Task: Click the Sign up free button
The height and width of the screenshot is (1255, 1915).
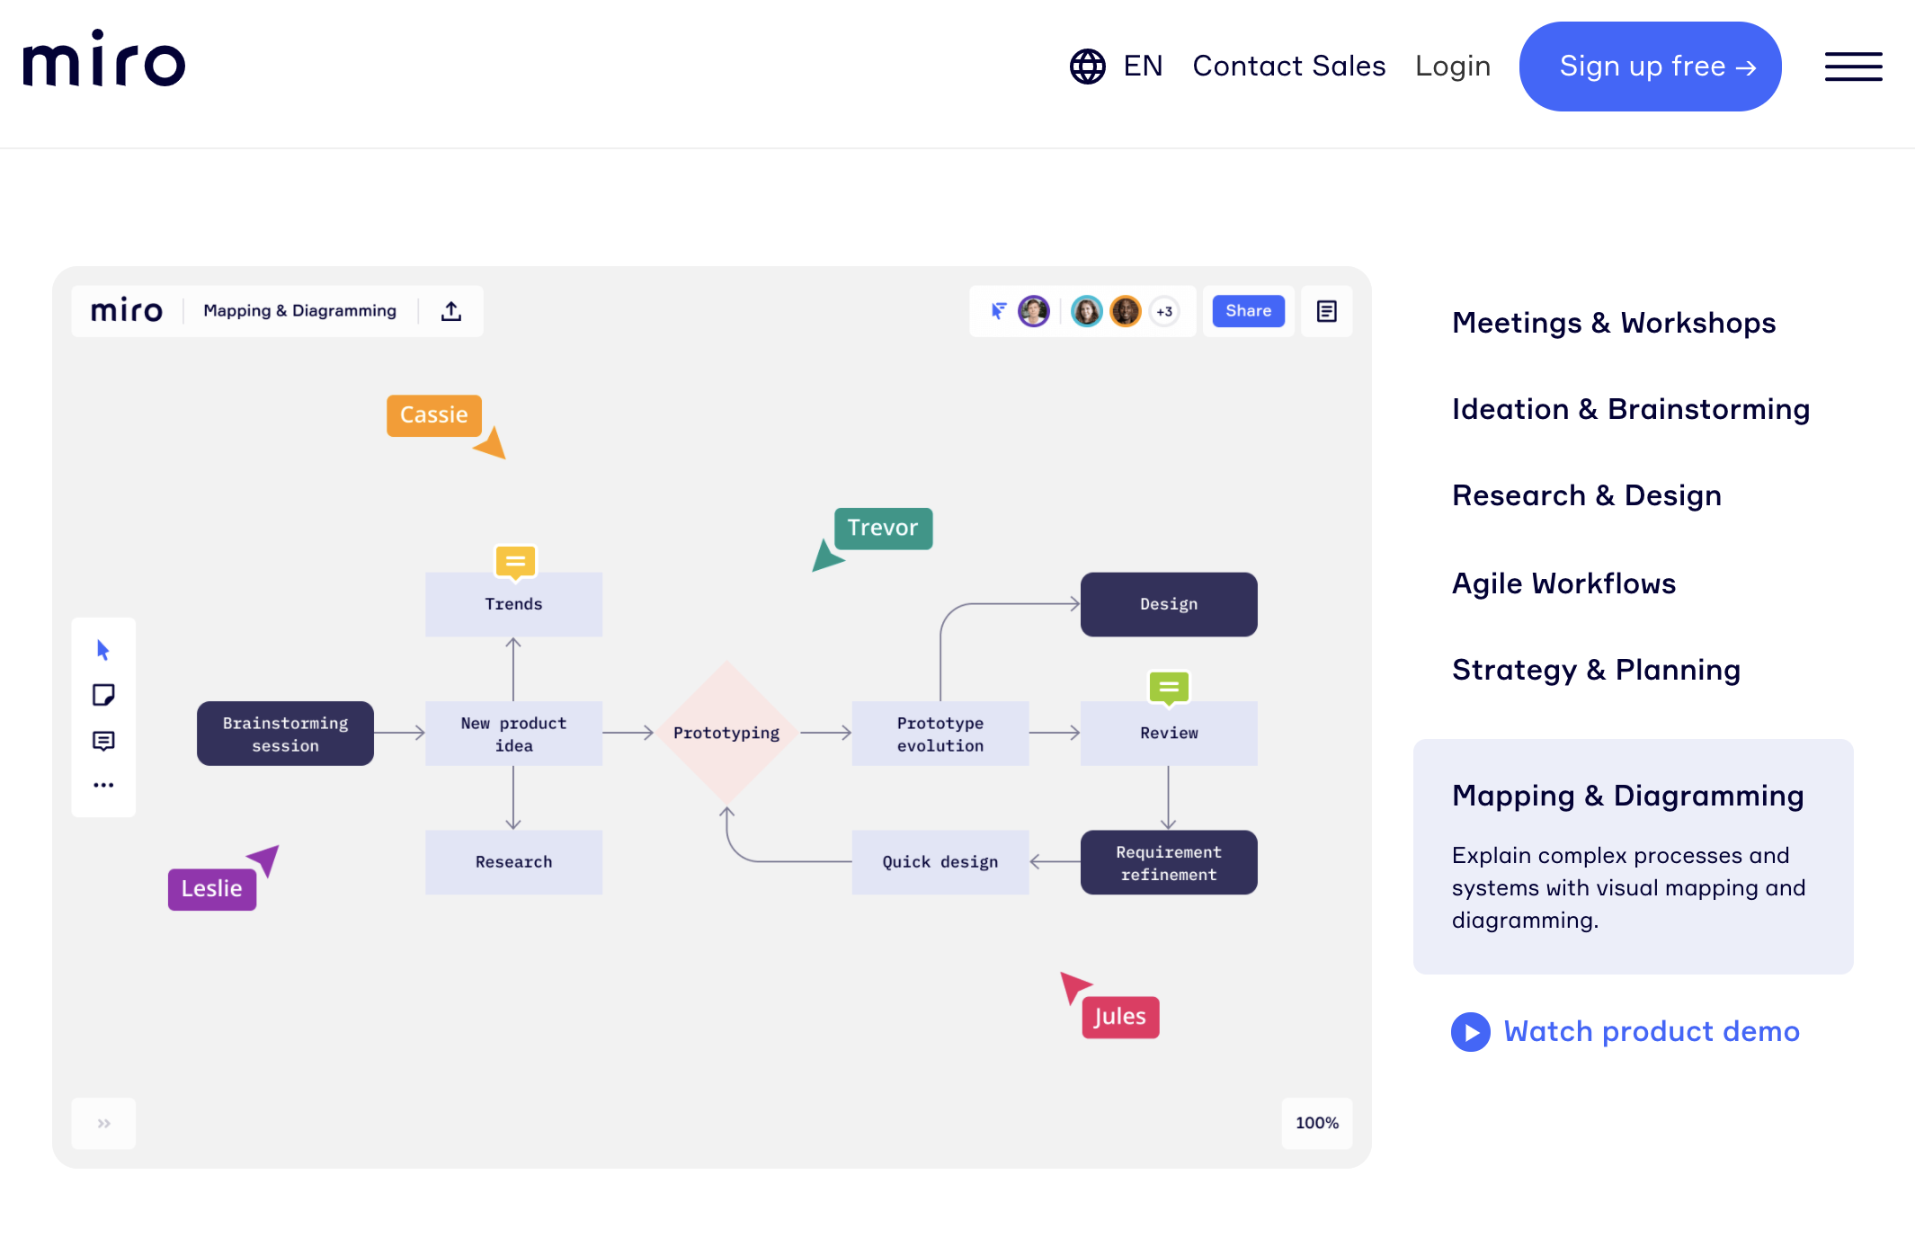Action: click(x=1650, y=67)
